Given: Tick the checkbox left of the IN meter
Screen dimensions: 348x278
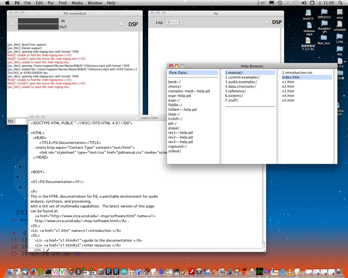Looking at the screenshot, I should tap(12, 24).
